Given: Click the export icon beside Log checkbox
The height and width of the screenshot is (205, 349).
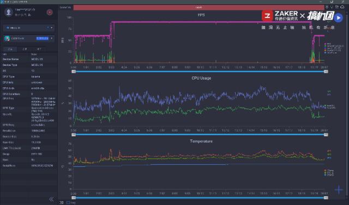Looking at the screenshot, I should click(62, 202).
